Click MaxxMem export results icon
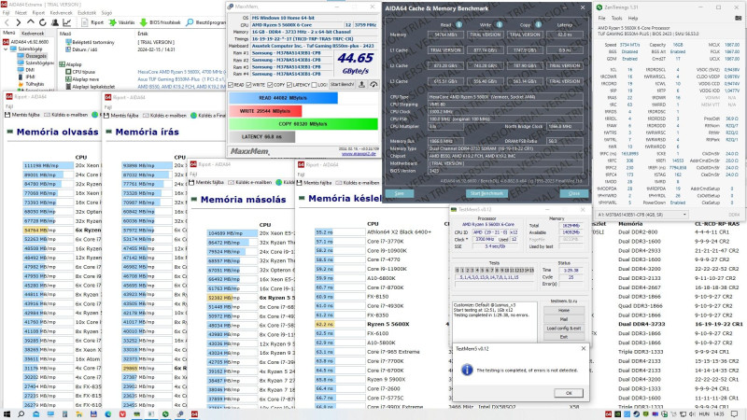The image size is (747, 420). point(361,84)
